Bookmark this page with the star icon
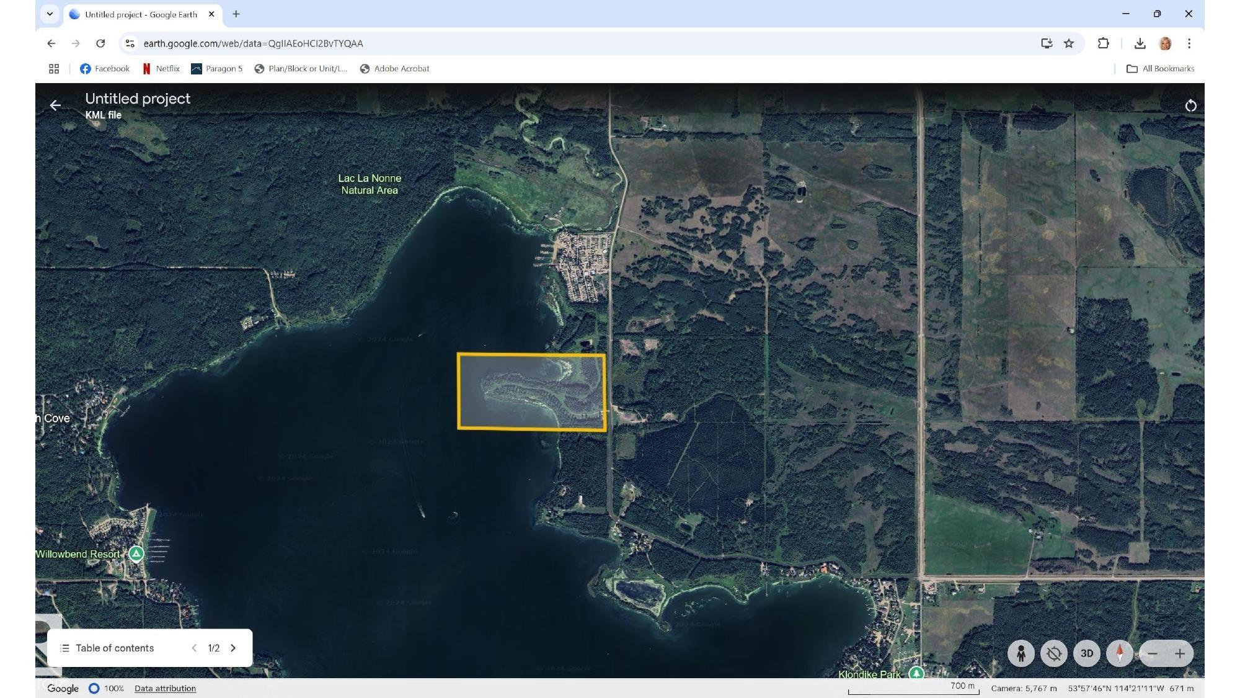Viewport: 1240px width, 698px height. (1069, 43)
